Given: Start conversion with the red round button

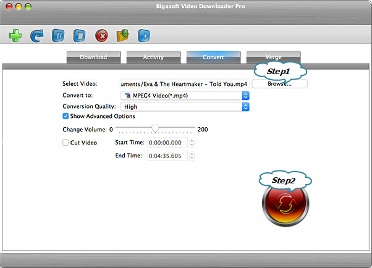Looking at the screenshot, I should point(285,204).
